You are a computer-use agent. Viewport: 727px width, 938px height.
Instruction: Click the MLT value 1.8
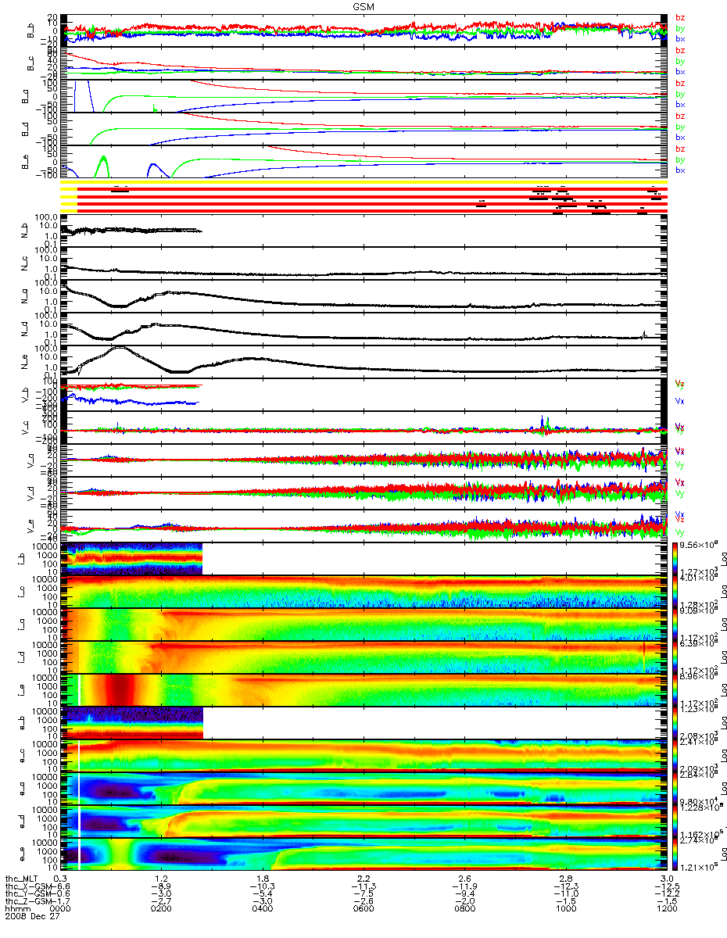click(263, 878)
